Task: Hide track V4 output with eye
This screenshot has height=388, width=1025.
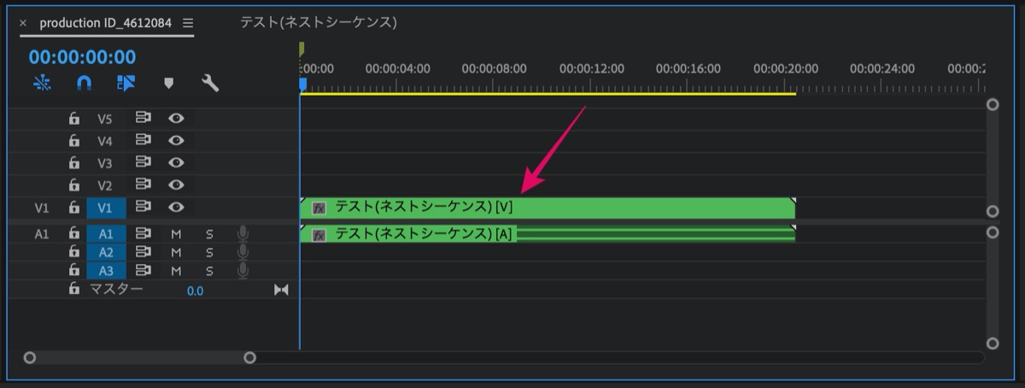Action: (x=176, y=141)
